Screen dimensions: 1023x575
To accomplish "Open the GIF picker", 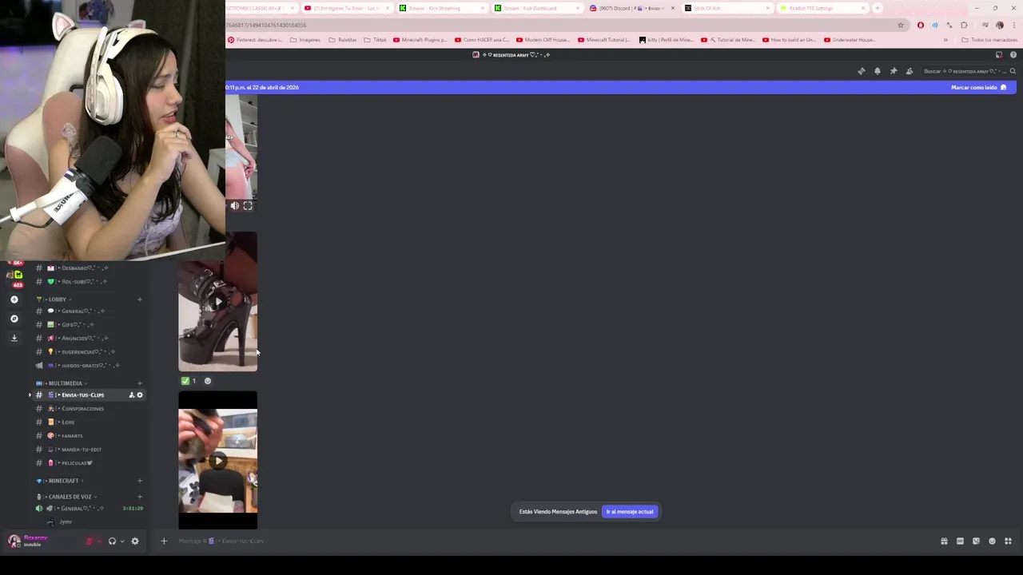I will tap(960, 541).
